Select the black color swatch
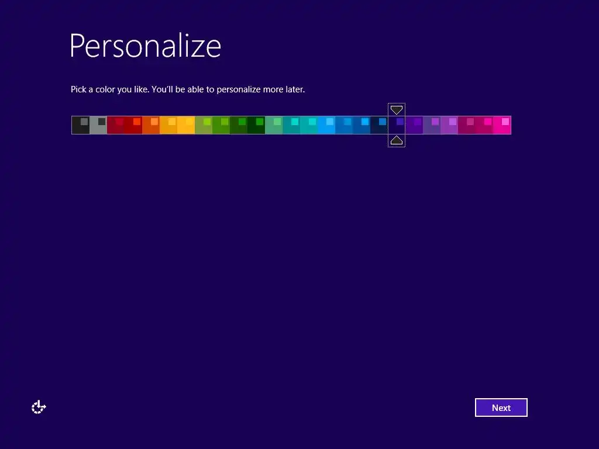 tap(81, 125)
